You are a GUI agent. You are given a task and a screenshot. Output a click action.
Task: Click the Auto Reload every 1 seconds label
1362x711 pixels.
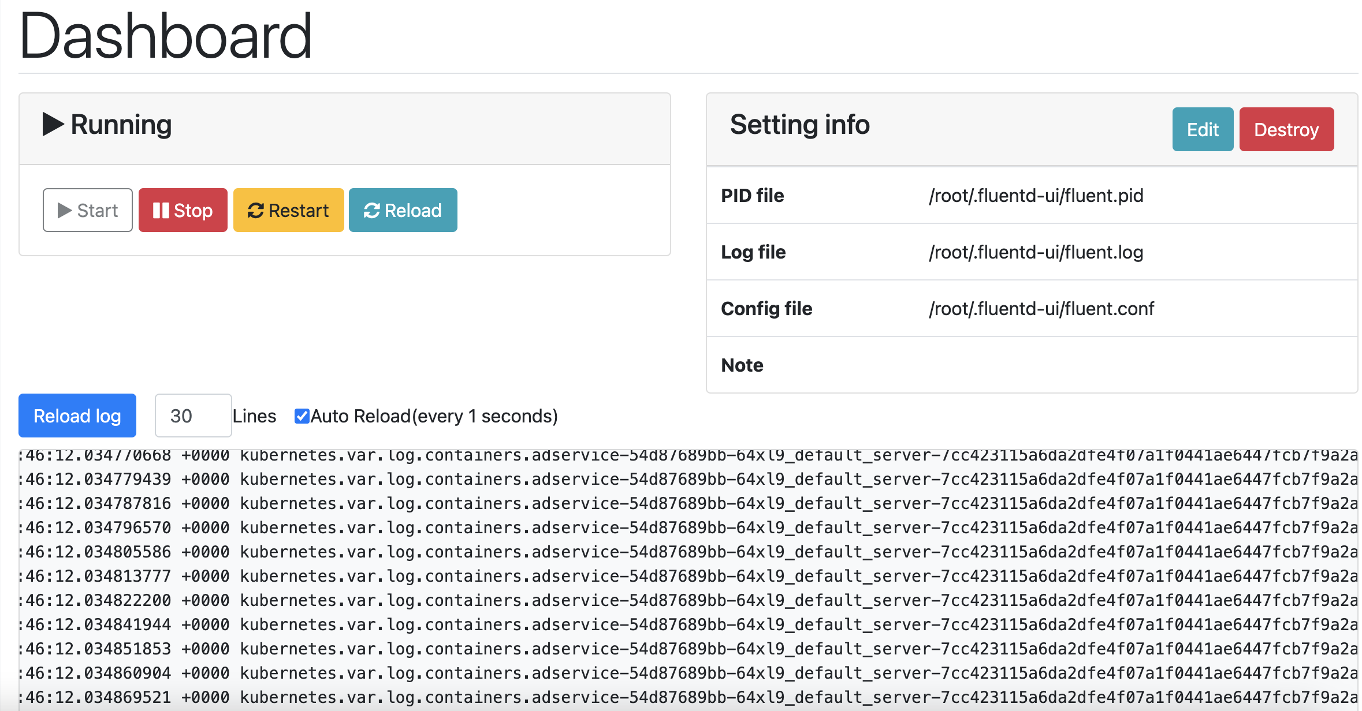(434, 416)
